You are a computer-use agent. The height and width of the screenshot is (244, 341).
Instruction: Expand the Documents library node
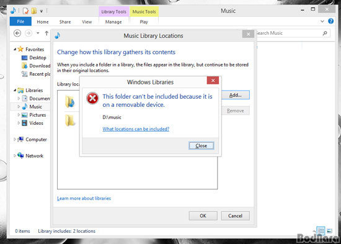pyautogui.click(x=19, y=99)
